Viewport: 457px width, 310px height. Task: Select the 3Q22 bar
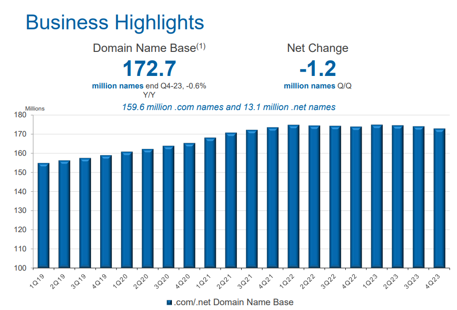pyautogui.click(x=335, y=197)
